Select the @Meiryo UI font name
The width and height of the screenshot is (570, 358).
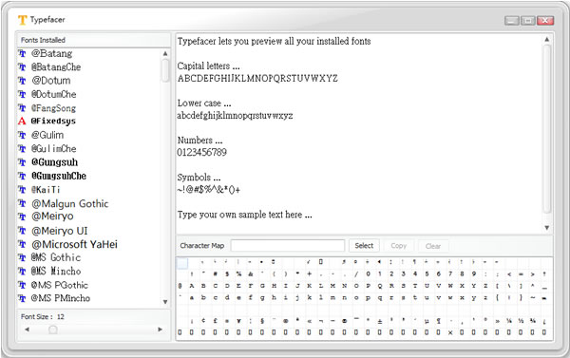pyautogui.click(x=60, y=231)
